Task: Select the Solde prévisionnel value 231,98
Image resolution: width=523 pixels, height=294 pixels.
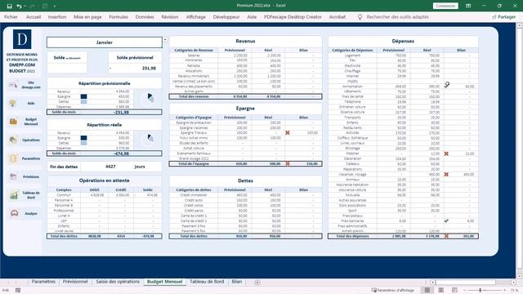Action: click(x=149, y=68)
